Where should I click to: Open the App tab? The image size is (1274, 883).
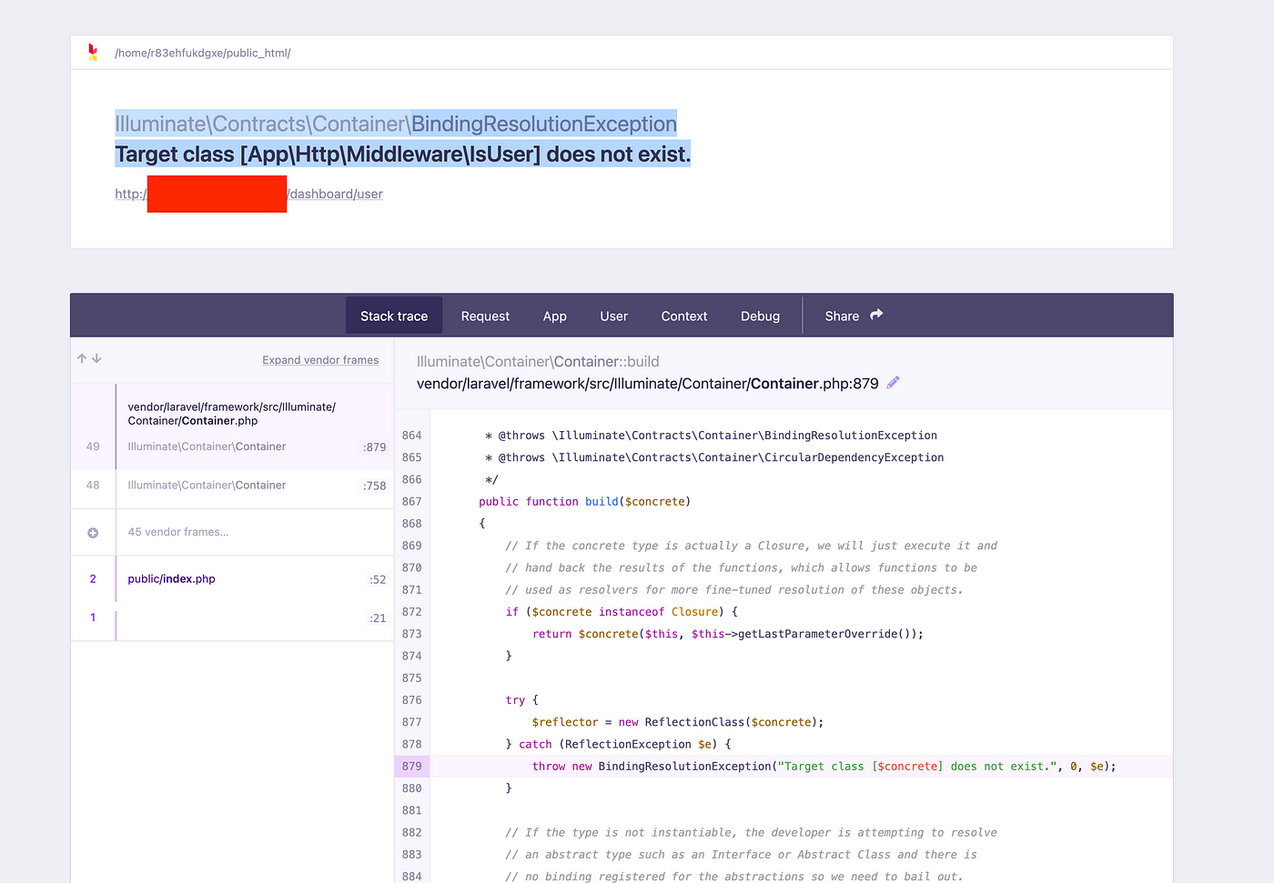coord(554,316)
